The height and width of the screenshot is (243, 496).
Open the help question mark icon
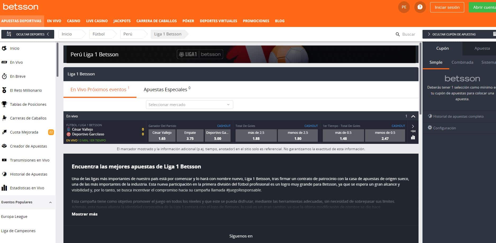(x=420, y=7)
